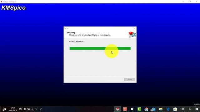Click the Cancel button in Setup dialog
The image size is (200, 112).
(x=129, y=80)
